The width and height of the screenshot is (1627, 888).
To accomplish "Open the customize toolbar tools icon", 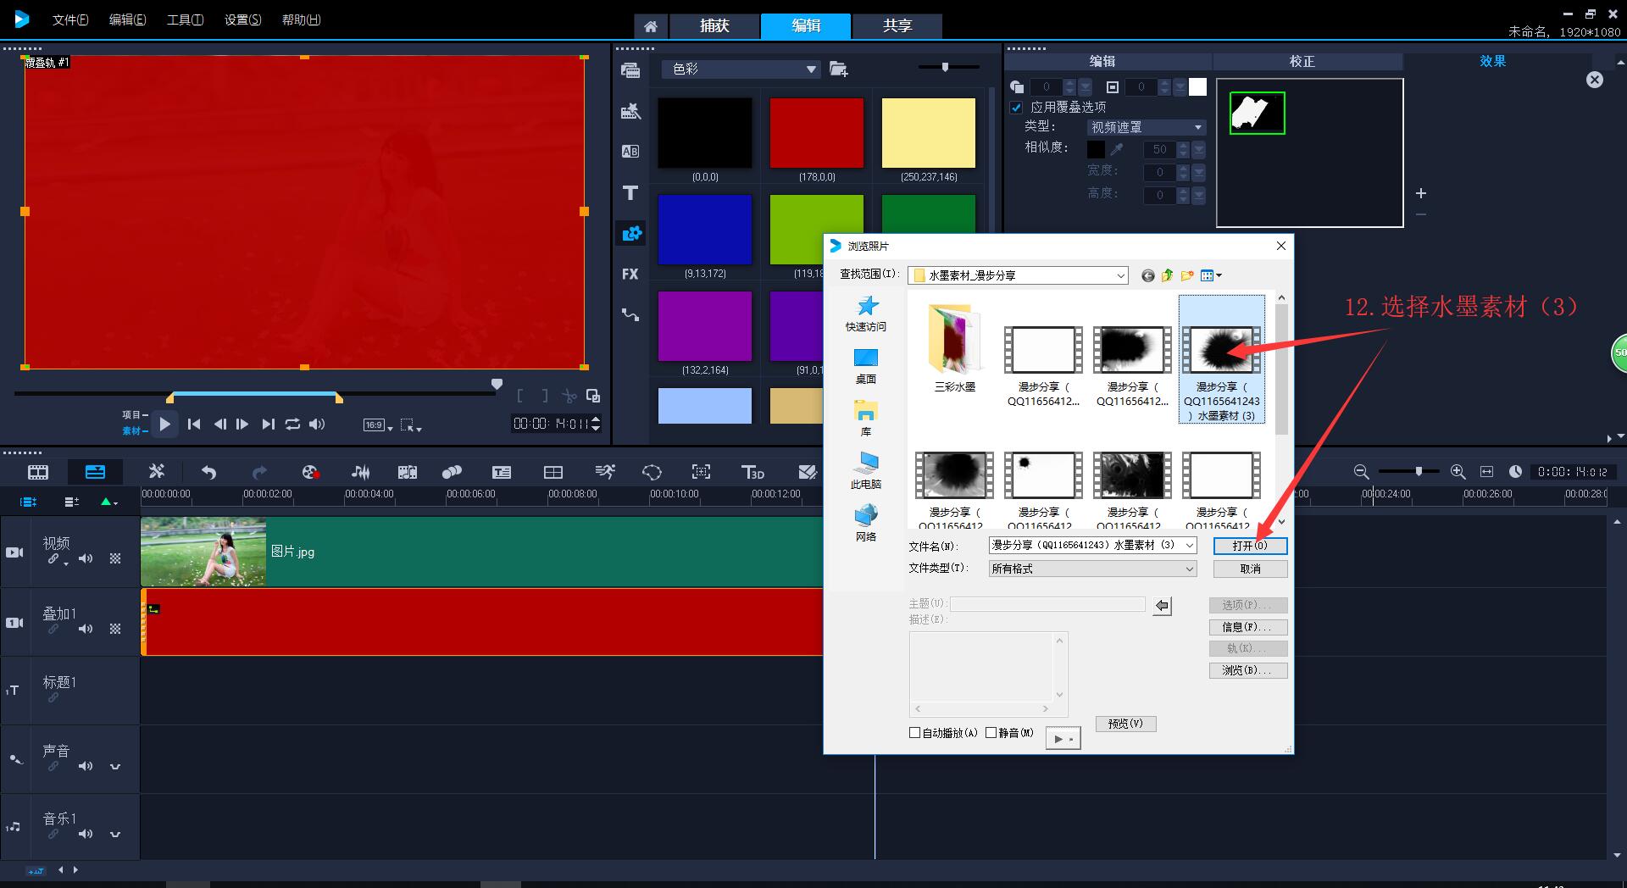I will tap(157, 472).
